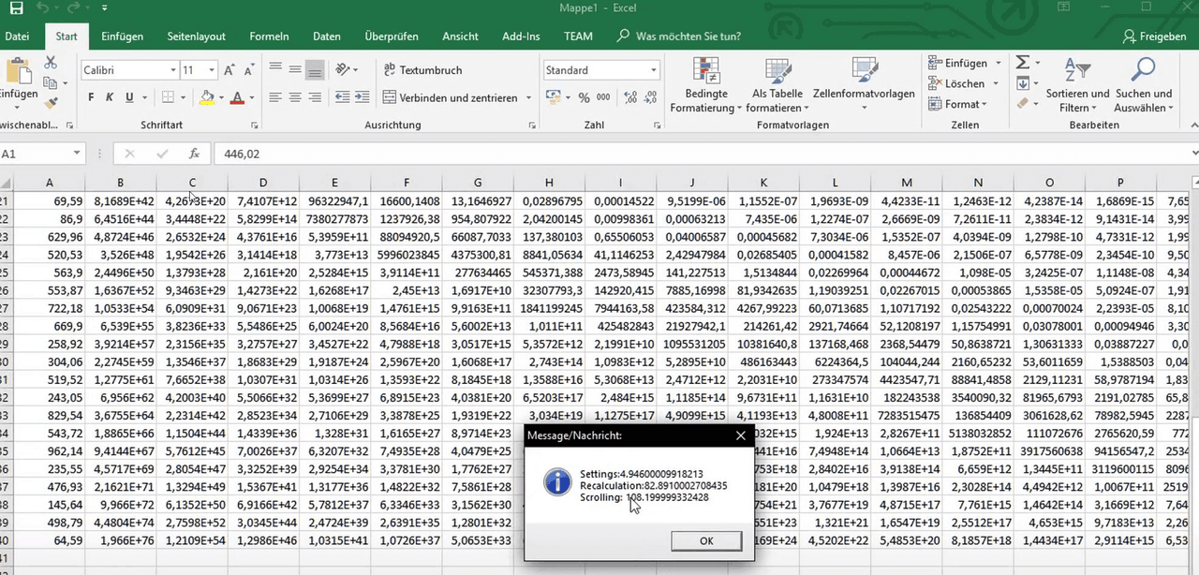Apply red font color A

(x=237, y=97)
